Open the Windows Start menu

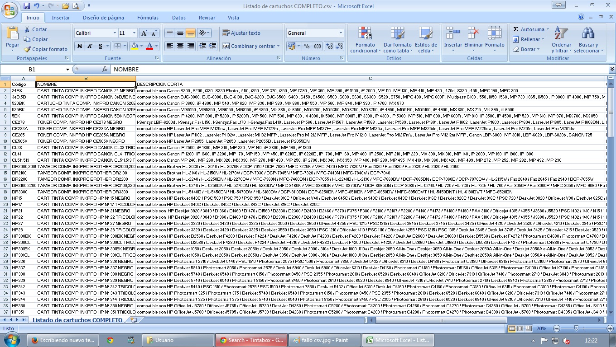tap(11, 340)
